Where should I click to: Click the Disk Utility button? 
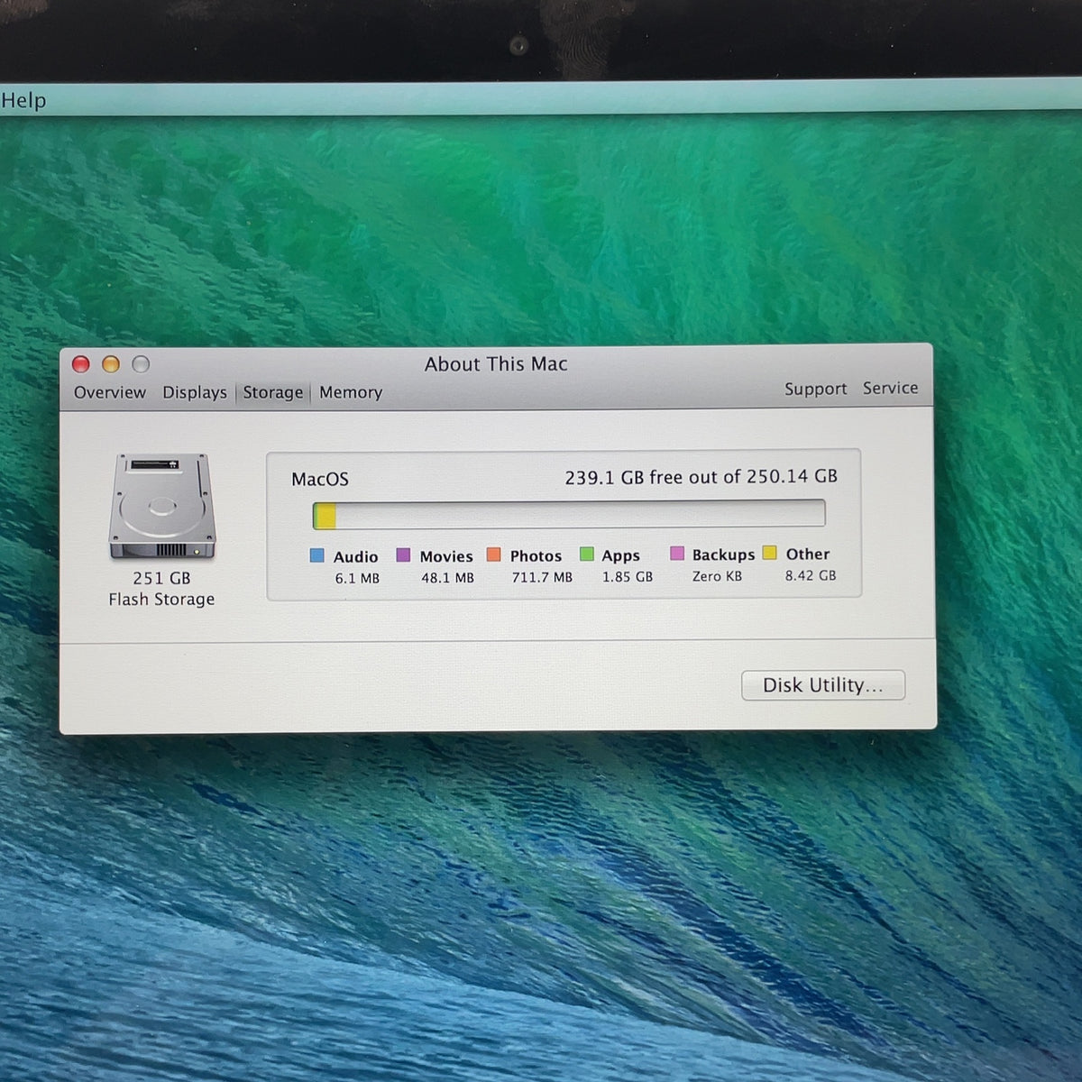pyautogui.click(x=823, y=685)
